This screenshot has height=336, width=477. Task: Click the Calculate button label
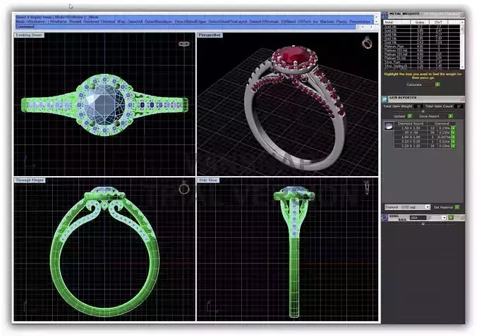pos(414,85)
